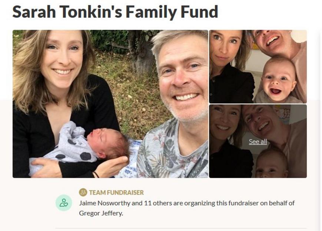
Task: Open the main family photo with newborn
Action: tap(110, 104)
